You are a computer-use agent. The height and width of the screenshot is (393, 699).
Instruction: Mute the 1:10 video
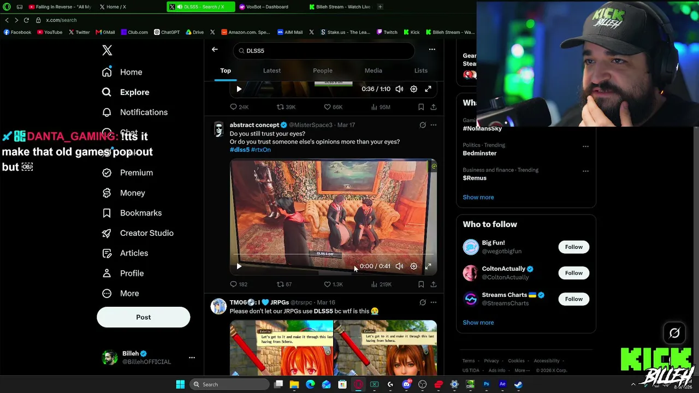399,89
